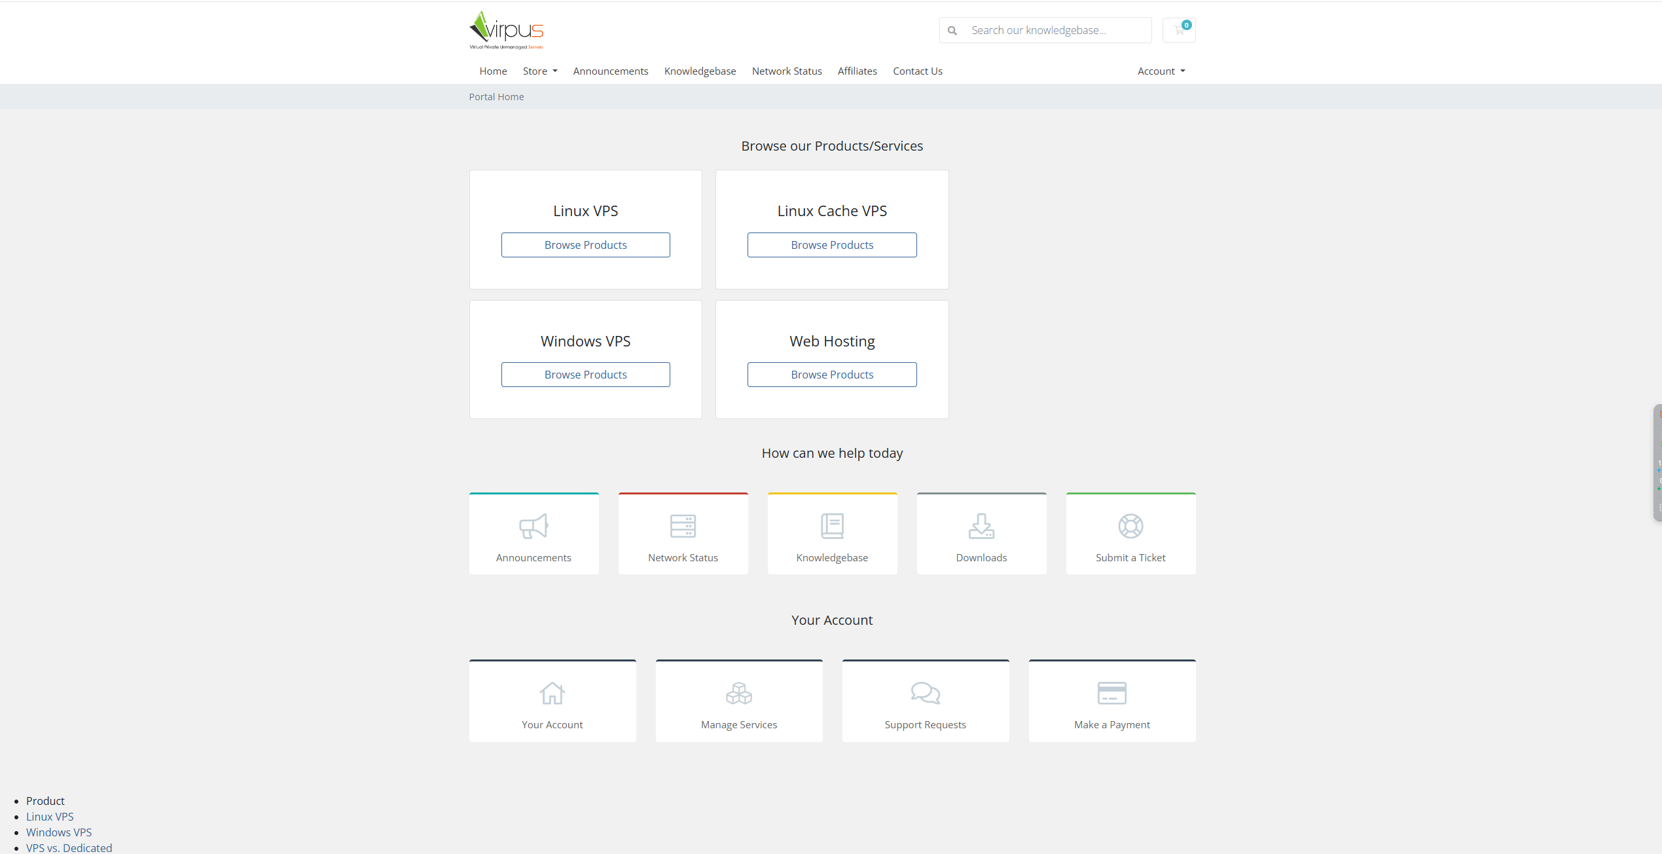Image resolution: width=1662 pixels, height=854 pixels.
Task: Click the Virpus logo
Action: pyautogui.click(x=506, y=30)
